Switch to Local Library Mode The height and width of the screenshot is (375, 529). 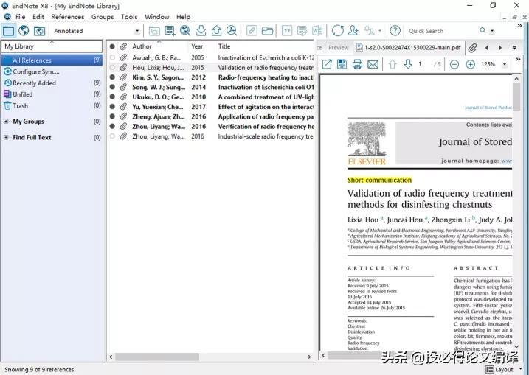coord(8,31)
